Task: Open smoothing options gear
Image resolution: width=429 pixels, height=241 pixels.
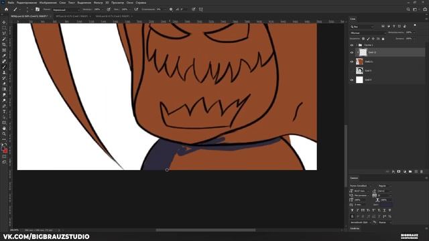Action: pos(171,9)
